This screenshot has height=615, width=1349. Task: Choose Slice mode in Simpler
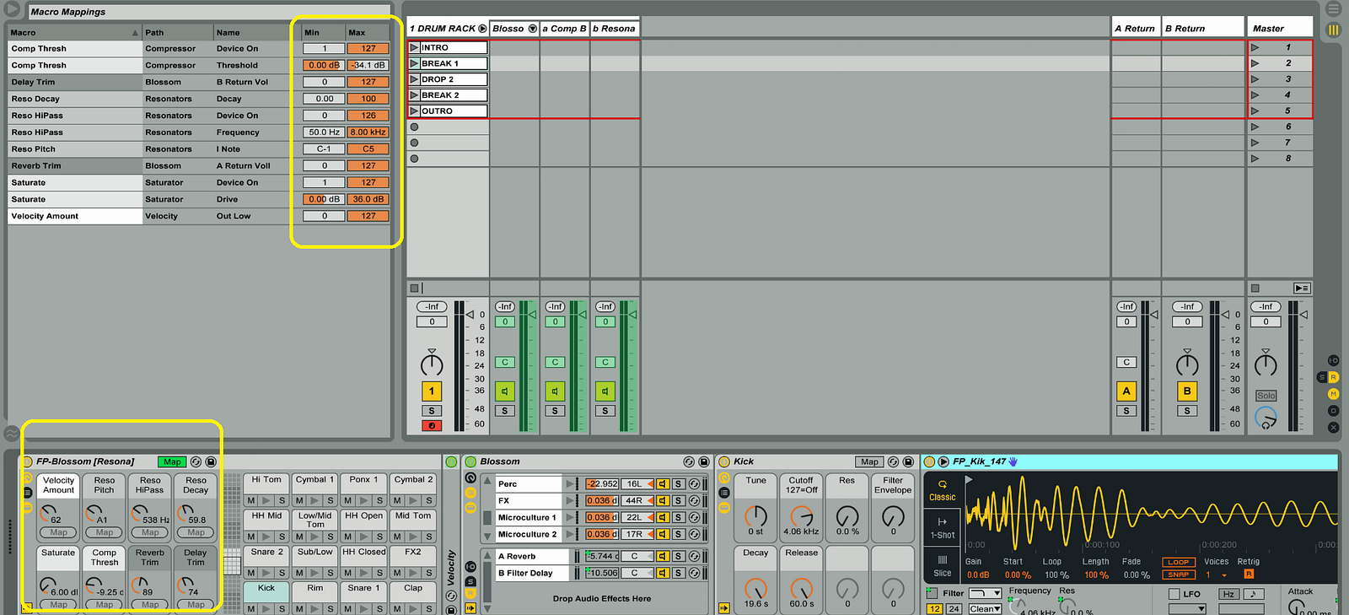[x=942, y=565]
